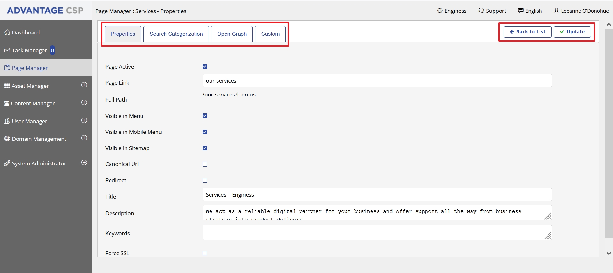Click the scrollbar down arrow
The width and height of the screenshot is (613, 273).
click(x=609, y=253)
